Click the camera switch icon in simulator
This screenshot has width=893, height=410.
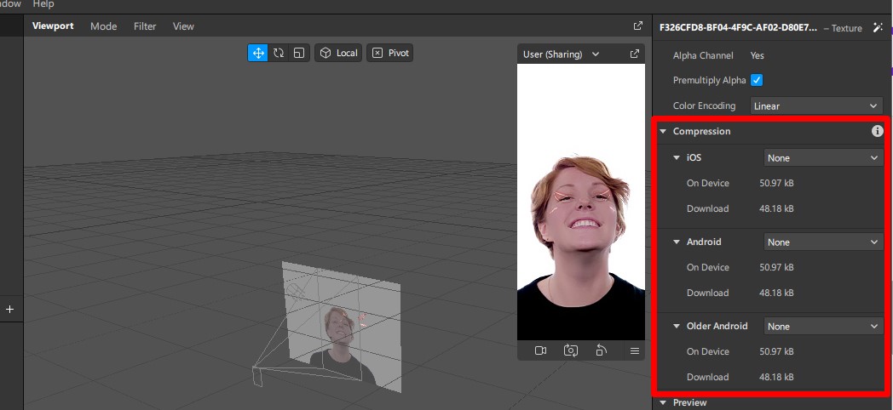[x=571, y=350]
